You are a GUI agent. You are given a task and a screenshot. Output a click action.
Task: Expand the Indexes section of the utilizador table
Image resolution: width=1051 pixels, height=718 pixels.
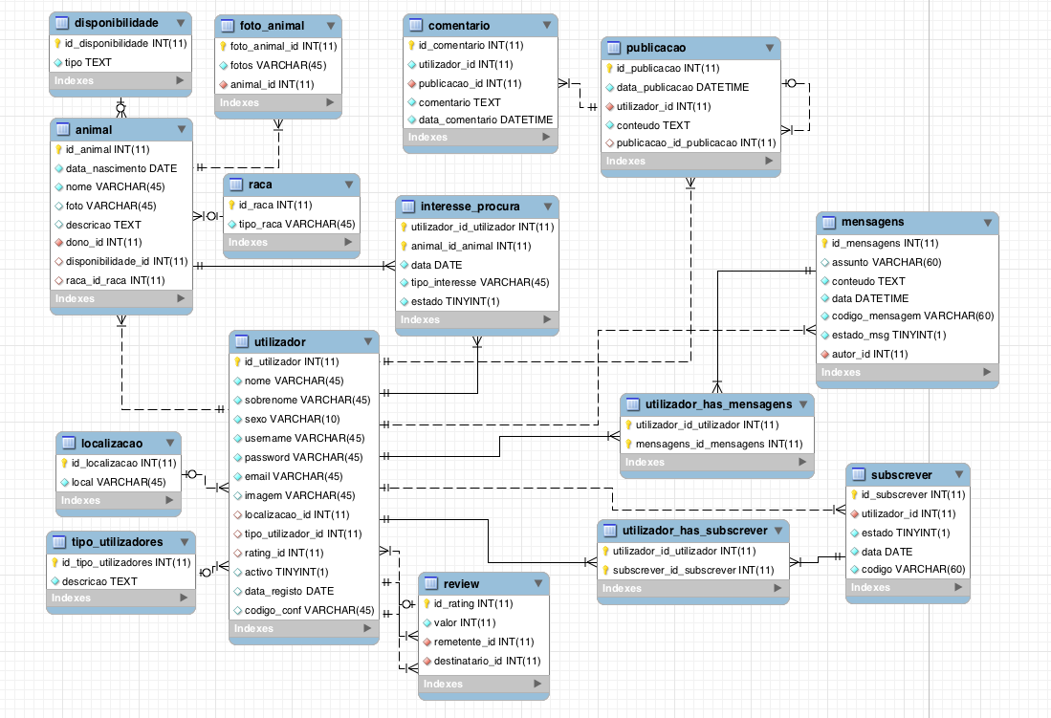click(x=366, y=629)
